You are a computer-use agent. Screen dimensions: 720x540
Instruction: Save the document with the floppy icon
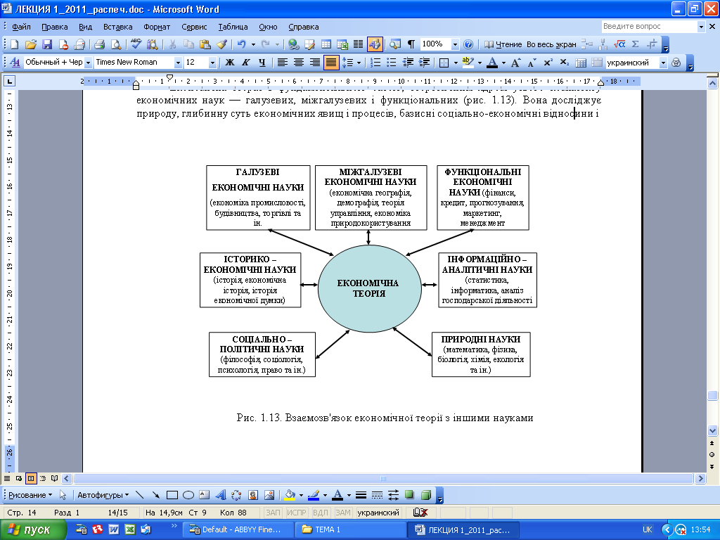[x=47, y=44]
